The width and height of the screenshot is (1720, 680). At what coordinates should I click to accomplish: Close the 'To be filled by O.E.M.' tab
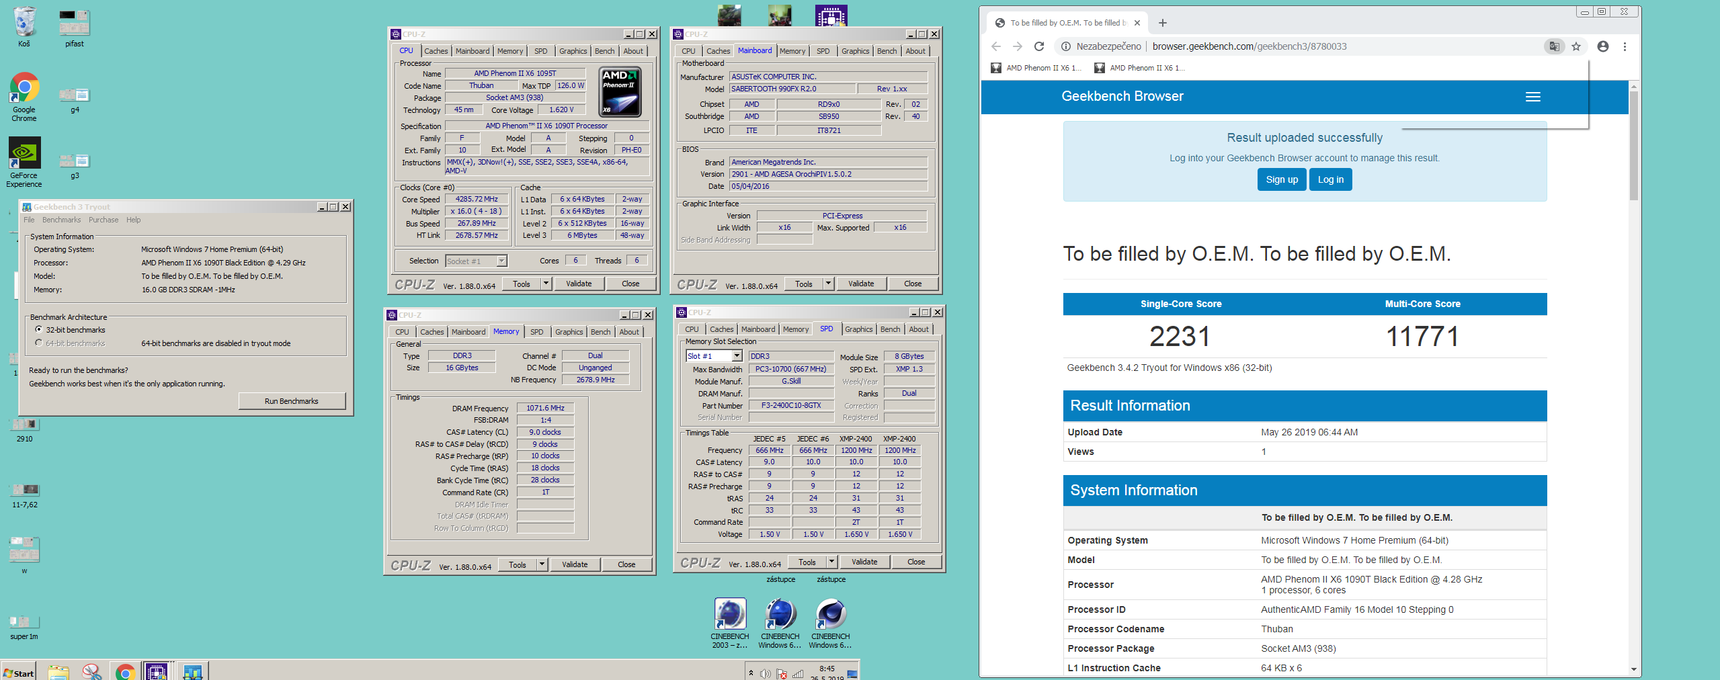[x=1137, y=23]
